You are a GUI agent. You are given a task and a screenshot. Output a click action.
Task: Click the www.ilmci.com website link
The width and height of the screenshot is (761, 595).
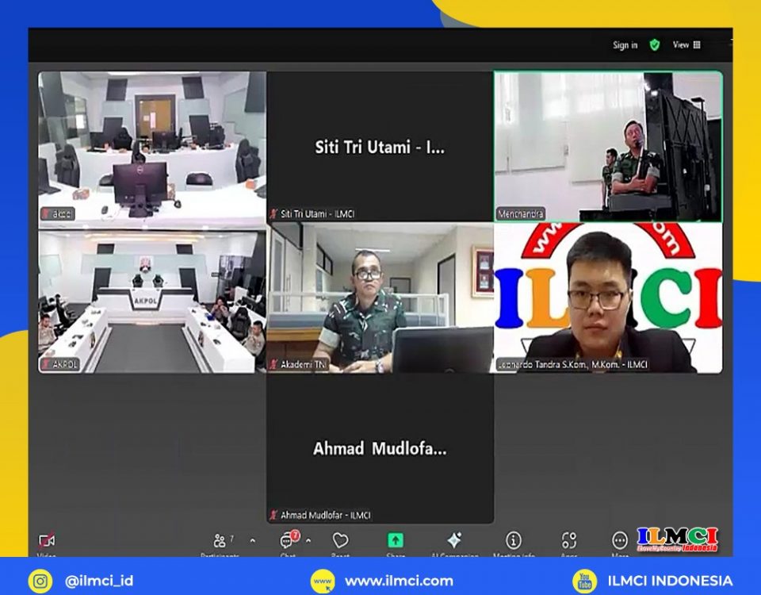click(x=398, y=581)
